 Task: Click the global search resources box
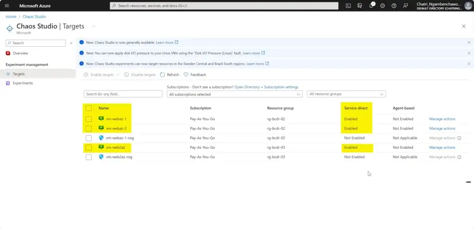click(x=224, y=6)
